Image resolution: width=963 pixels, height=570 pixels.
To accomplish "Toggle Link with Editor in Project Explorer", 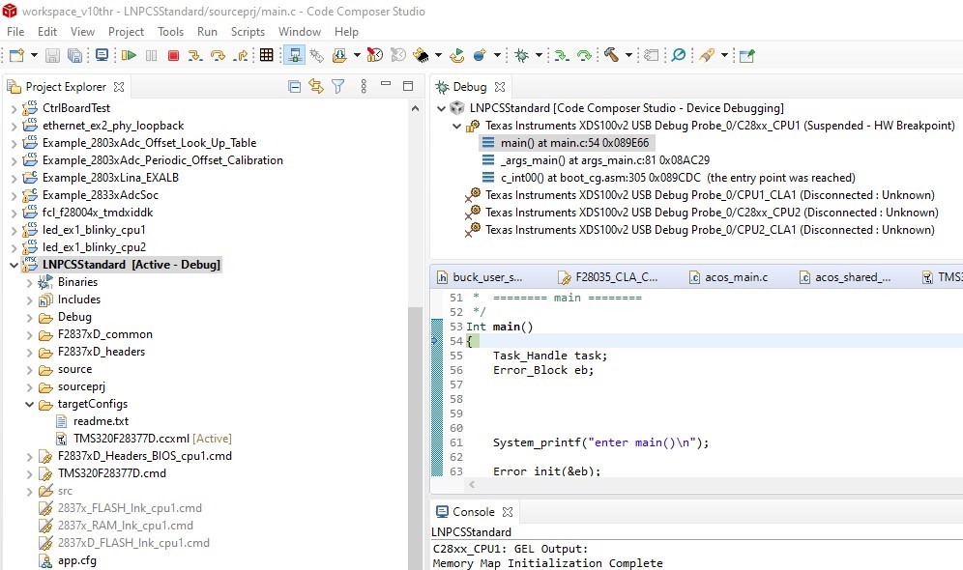I will point(315,87).
